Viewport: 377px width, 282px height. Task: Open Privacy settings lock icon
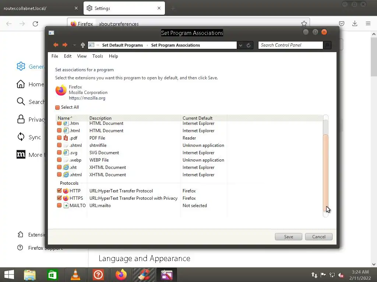[x=21, y=119]
